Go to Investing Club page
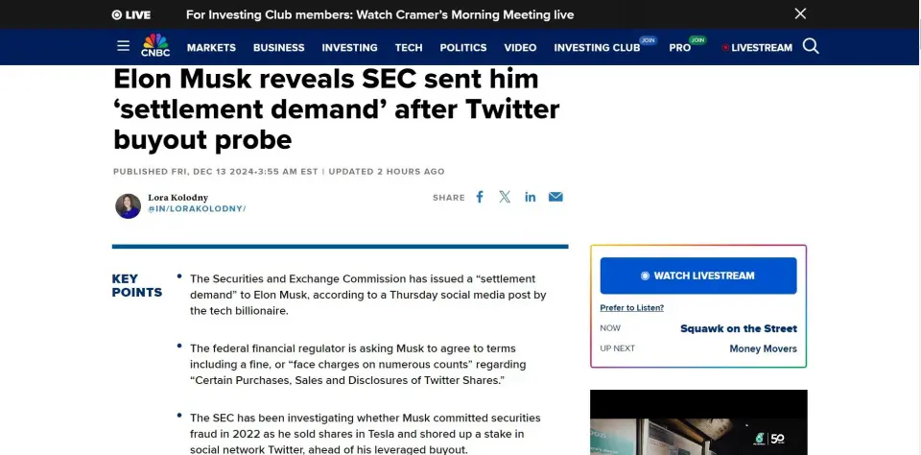Viewport: 921px width, 455px height. pyautogui.click(x=597, y=47)
